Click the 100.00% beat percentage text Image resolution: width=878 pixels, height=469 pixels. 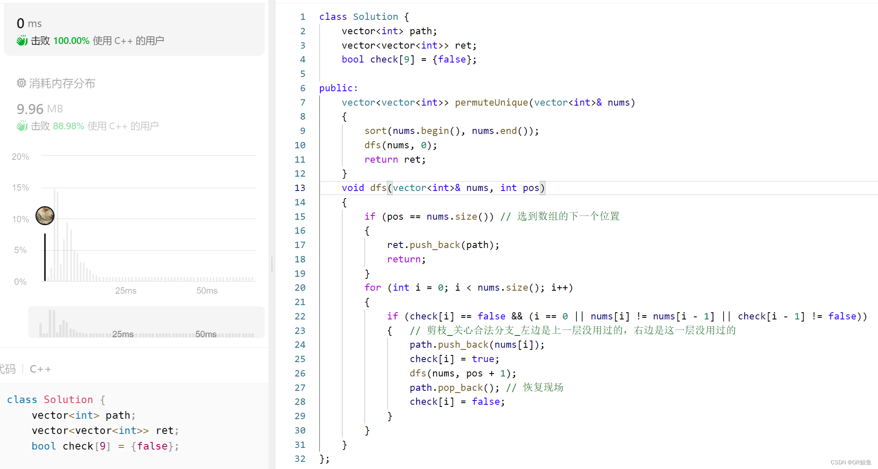coord(71,41)
